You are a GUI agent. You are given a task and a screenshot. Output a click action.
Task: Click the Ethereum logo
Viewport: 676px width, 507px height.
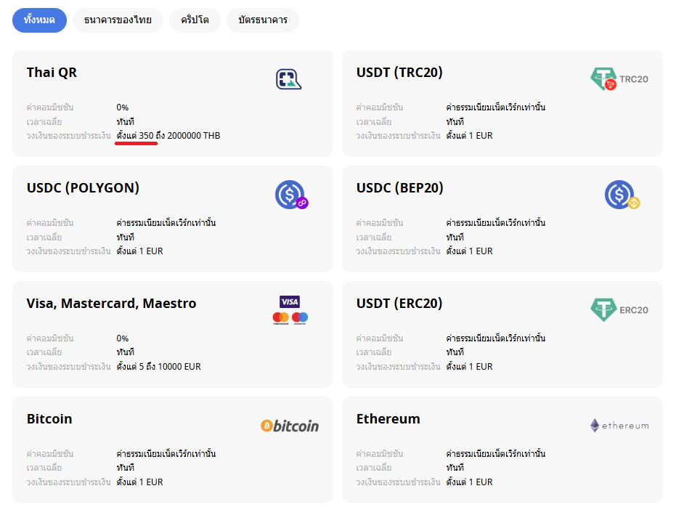pyautogui.click(x=619, y=426)
